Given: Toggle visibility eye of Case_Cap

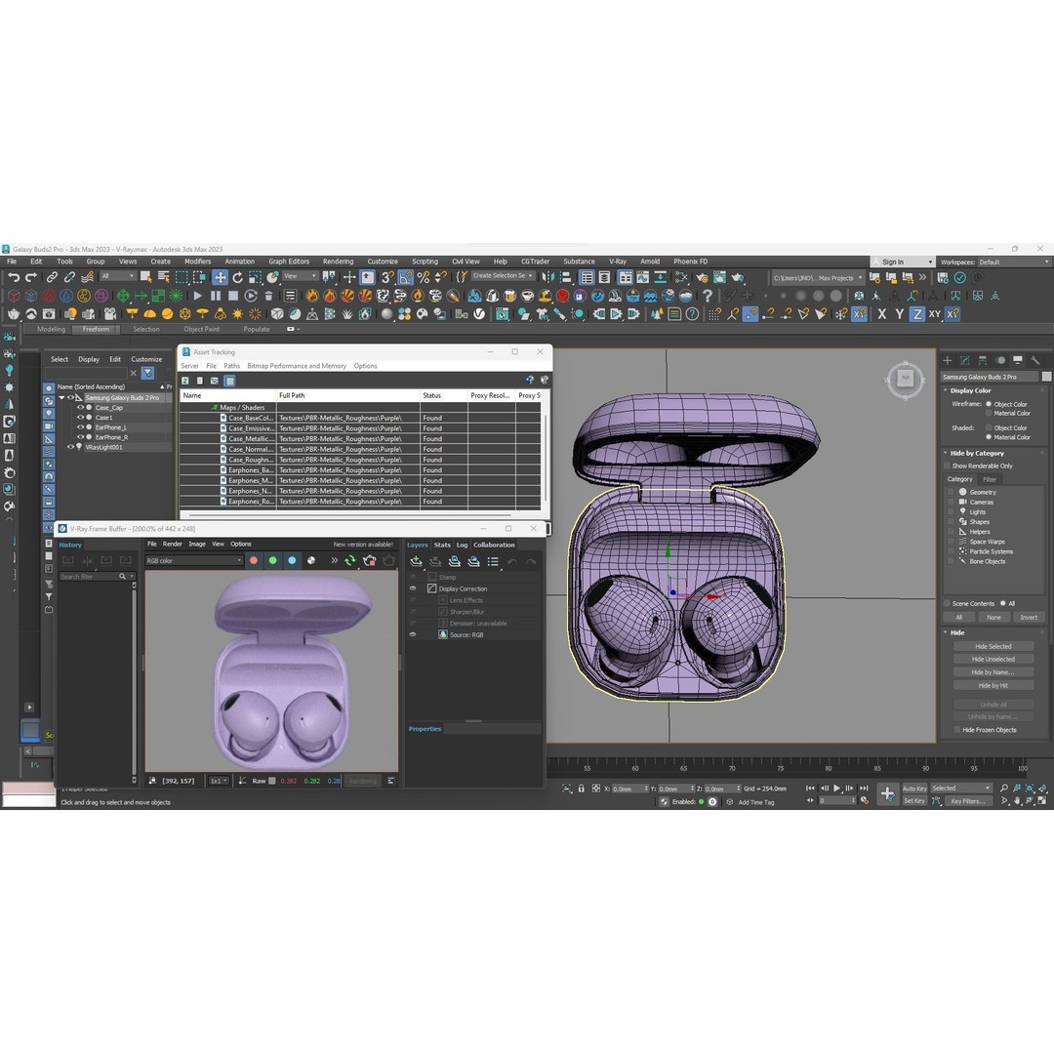Looking at the screenshot, I should click(x=80, y=407).
